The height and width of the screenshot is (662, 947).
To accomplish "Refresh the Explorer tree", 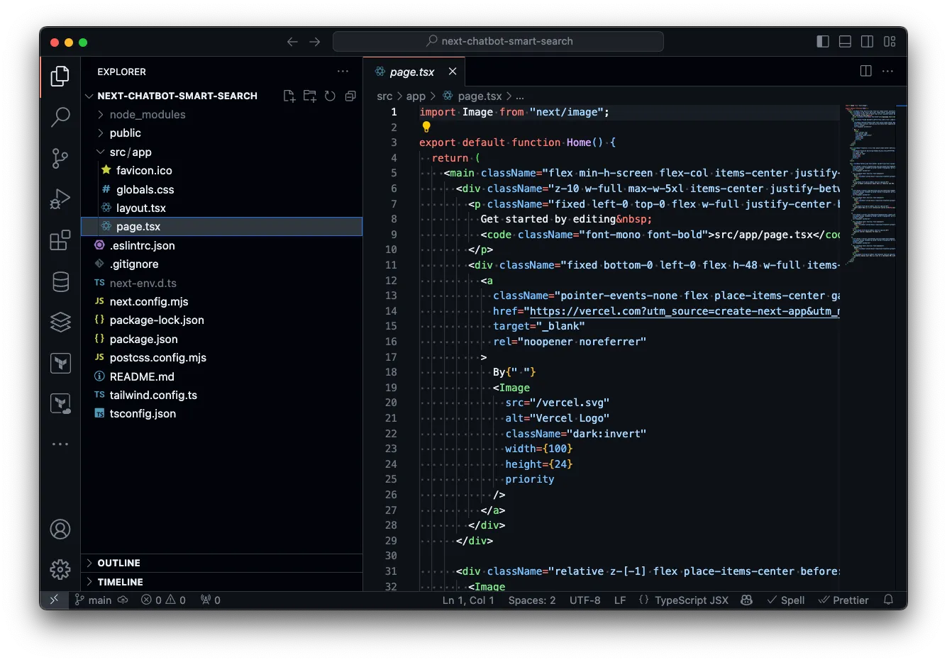I will (330, 96).
